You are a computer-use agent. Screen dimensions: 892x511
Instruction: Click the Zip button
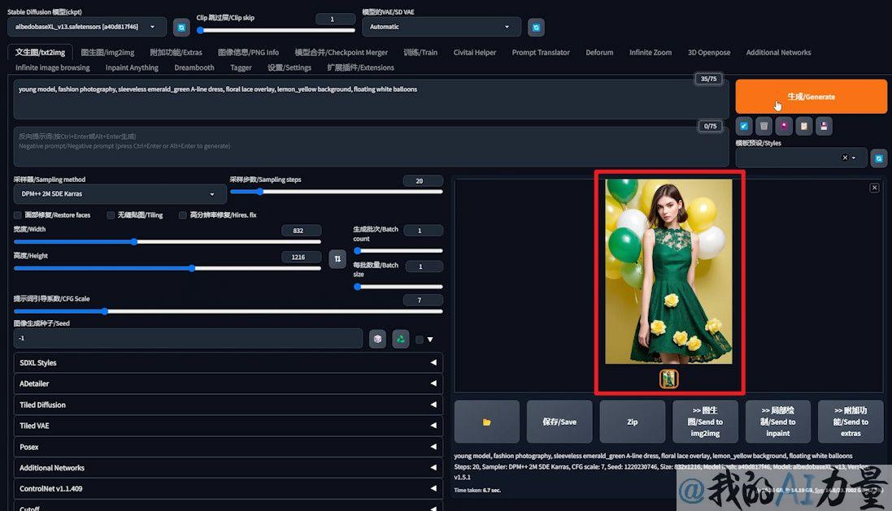[x=632, y=422]
